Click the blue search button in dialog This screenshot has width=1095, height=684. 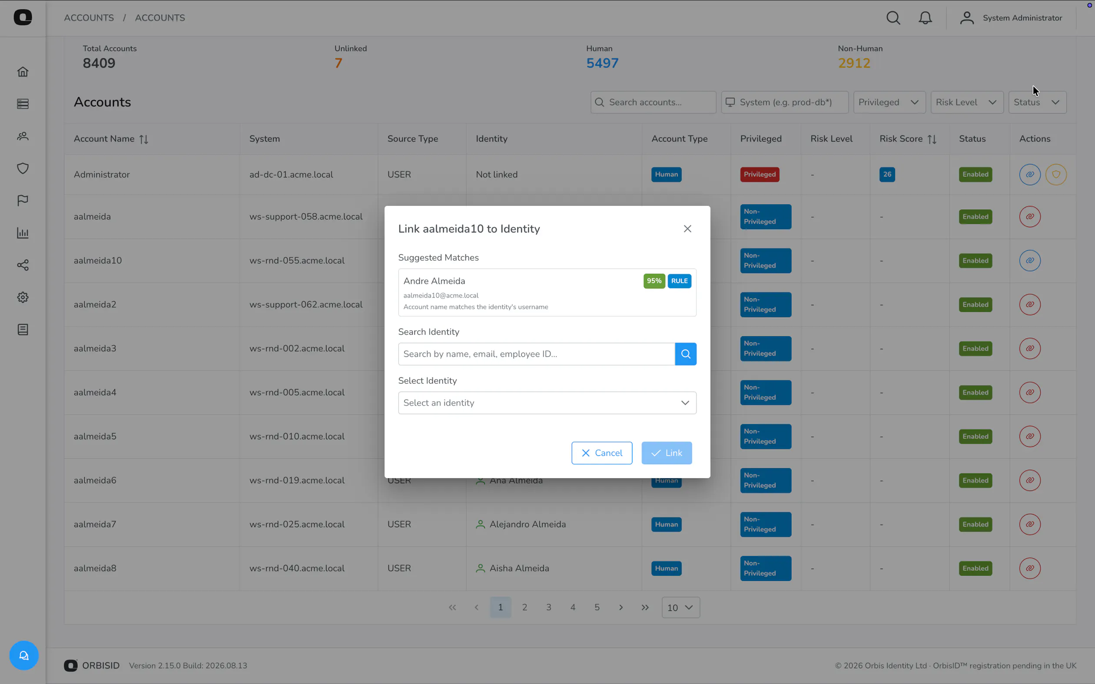click(686, 354)
